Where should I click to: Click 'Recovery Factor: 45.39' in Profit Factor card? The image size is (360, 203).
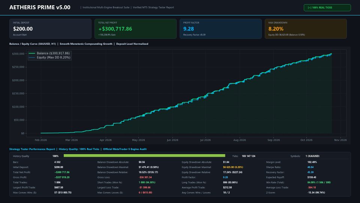coord(194,35)
